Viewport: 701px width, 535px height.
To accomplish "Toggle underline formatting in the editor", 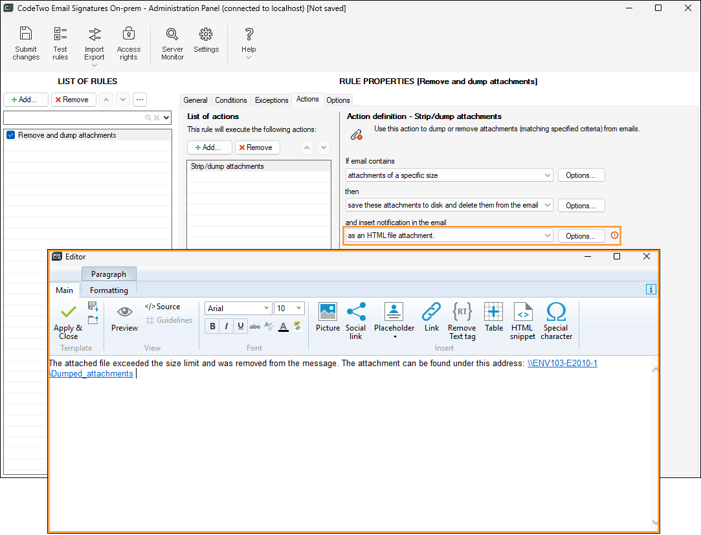I will click(240, 327).
